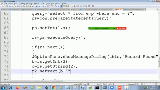Screen dimensions: 160x90
Task: Close the 'new 75' tab with its X
Action: click(x=122, y=9)
